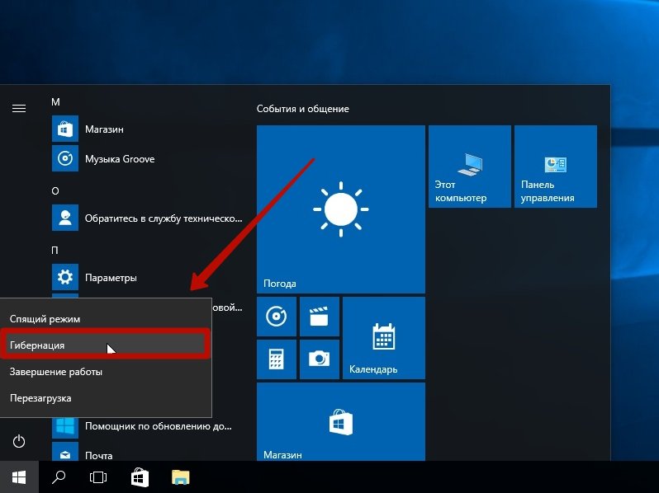Choose Спящий режим in power menu

point(105,318)
